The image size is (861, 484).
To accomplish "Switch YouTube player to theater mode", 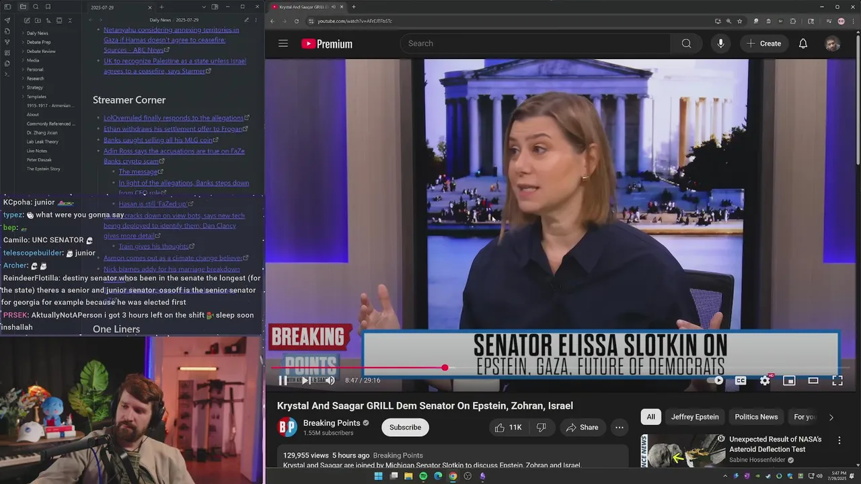I will pyautogui.click(x=813, y=380).
